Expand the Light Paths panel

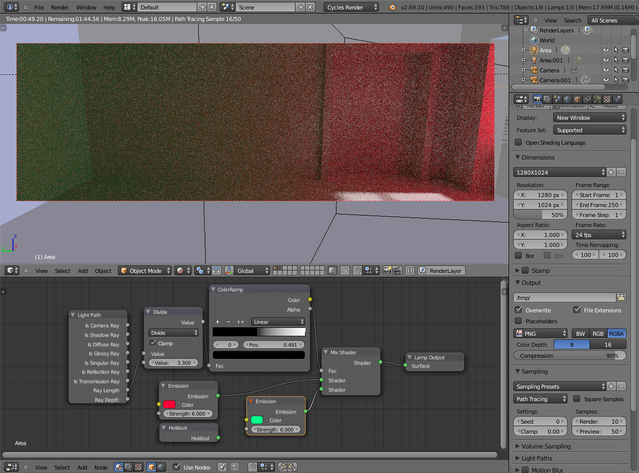[537, 458]
